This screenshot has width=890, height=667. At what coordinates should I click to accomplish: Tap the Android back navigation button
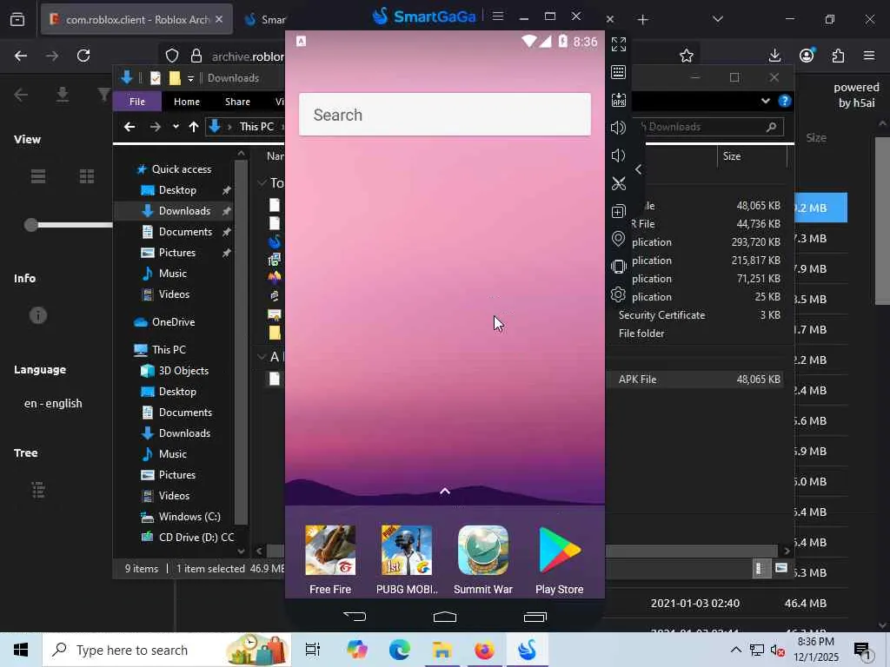355,616
